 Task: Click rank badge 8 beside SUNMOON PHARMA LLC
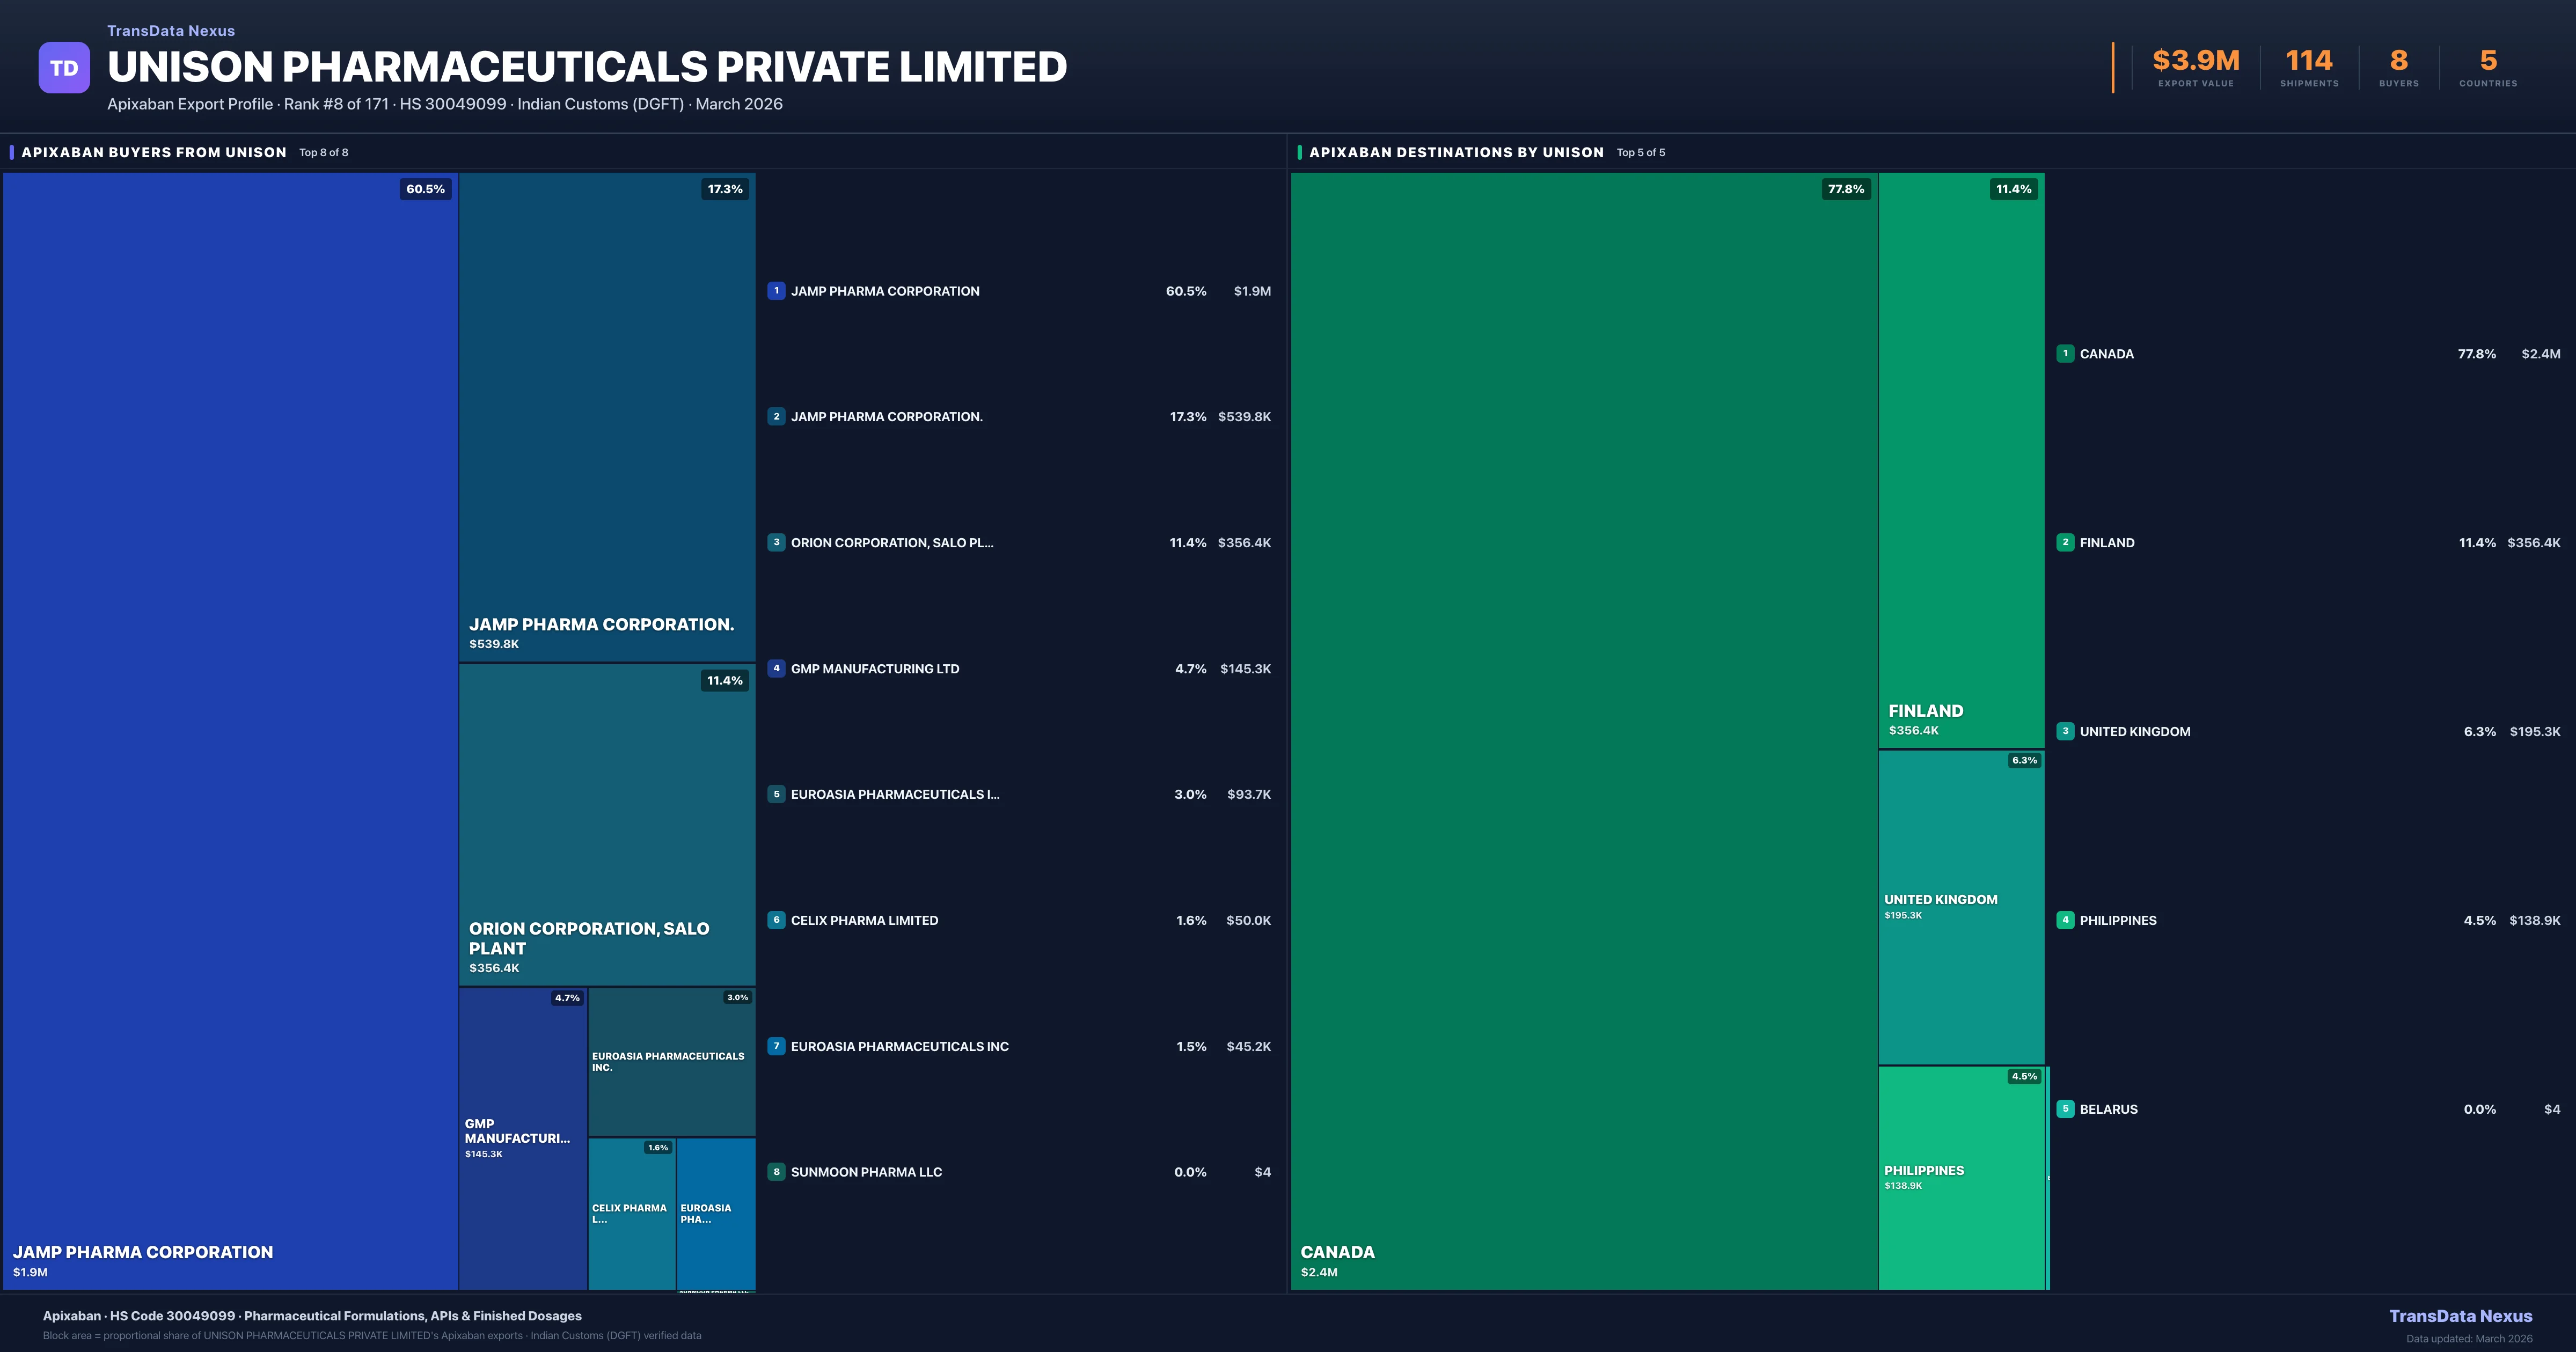click(776, 1172)
